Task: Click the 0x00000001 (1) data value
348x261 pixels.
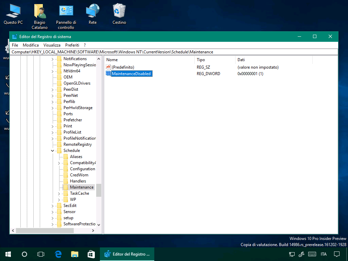Action: [x=250, y=74]
